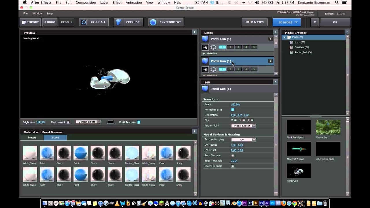370x208 pixels.
Task: Select the Frosted_Glass material in top row
Action: 132,153
